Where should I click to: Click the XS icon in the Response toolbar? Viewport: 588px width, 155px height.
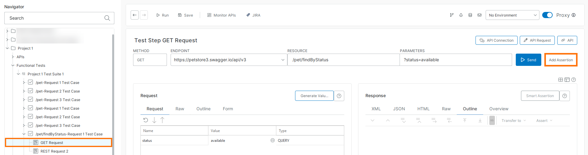click(492, 120)
